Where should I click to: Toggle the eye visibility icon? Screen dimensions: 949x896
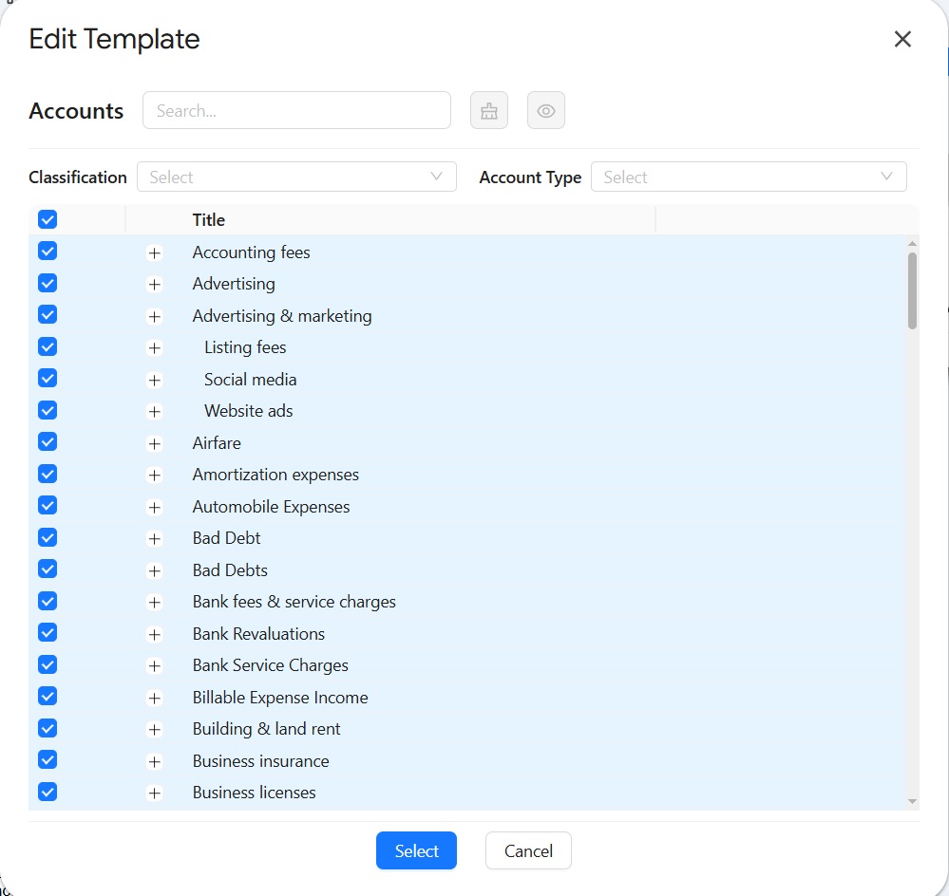click(x=546, y=111)
